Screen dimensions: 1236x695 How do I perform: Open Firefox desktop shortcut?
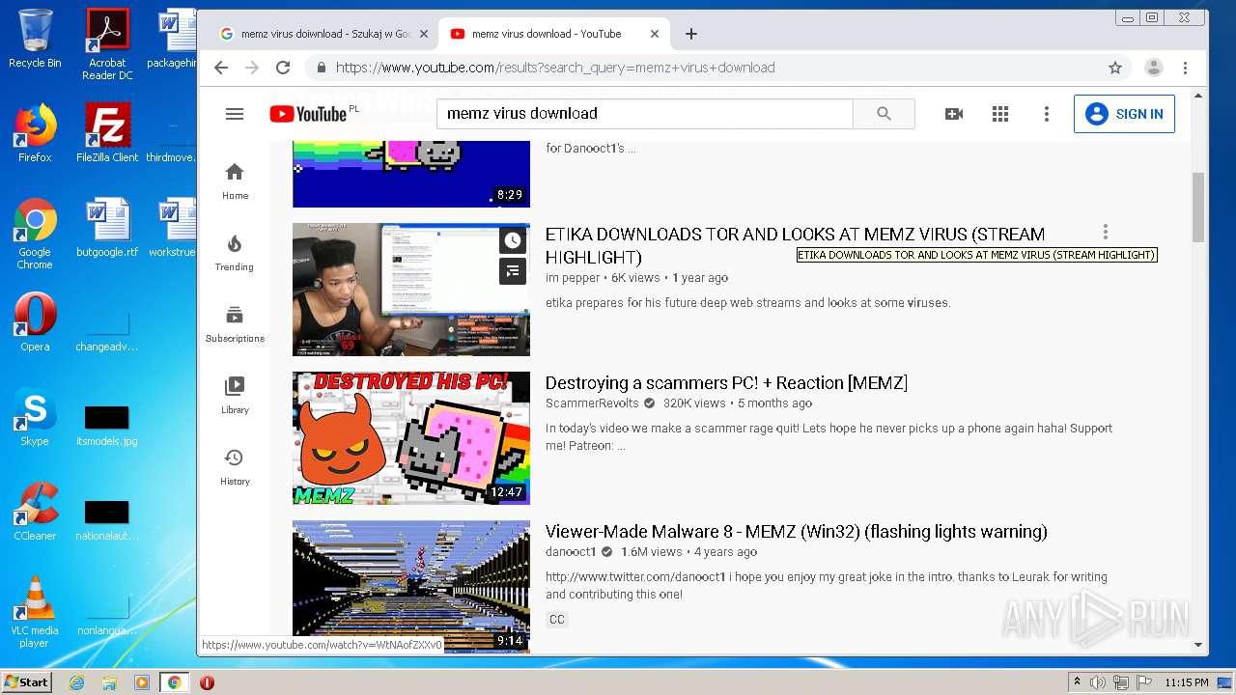coord(35,134)
